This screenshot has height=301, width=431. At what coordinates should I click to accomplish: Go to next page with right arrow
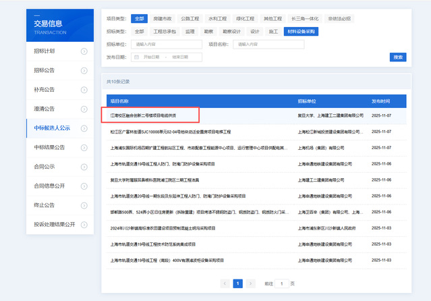click(x=250, y=283)
